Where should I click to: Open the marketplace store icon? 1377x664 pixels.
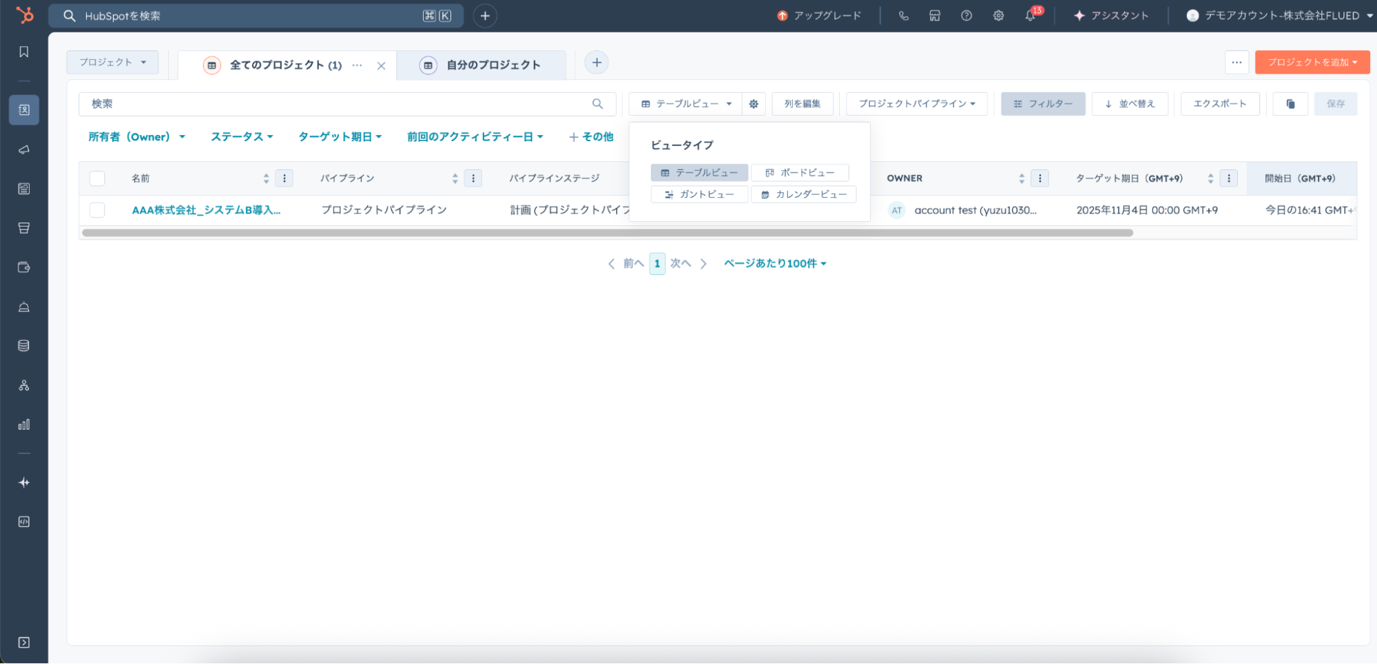(x=935, y=15)
